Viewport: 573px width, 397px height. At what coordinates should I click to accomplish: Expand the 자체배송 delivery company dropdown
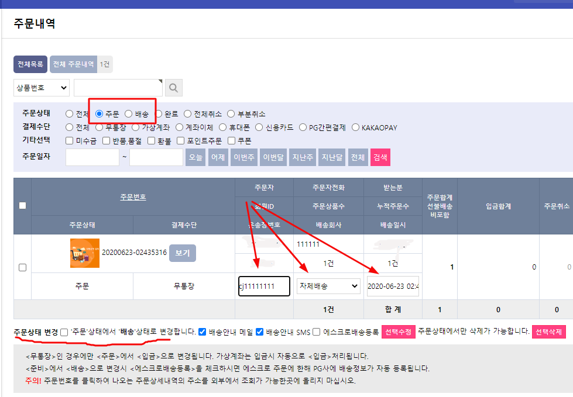[x=328, y=286]
